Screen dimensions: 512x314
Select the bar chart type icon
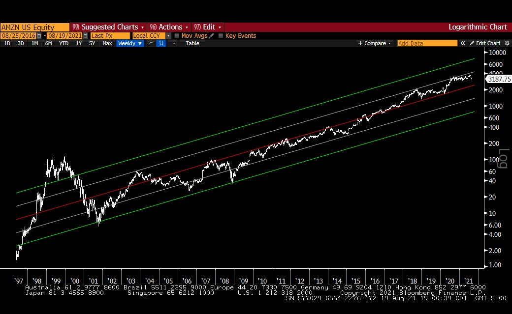[x=161, y=43]
